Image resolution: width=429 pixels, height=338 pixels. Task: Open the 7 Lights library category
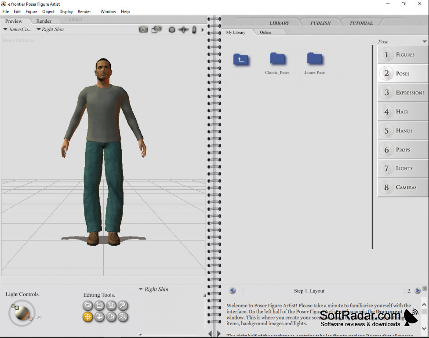coord(403,168)
